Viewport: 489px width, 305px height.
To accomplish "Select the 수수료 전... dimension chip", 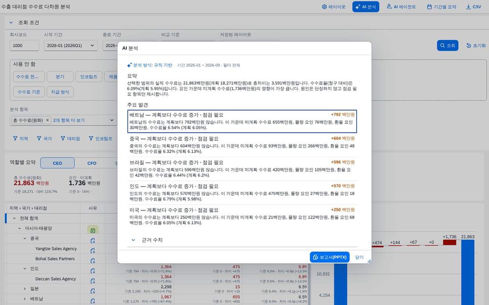I will (x=29, y=77).
